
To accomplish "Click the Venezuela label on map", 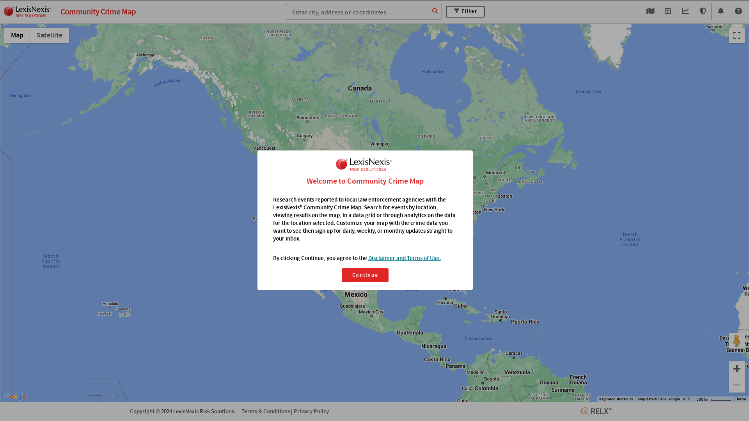I will (517, 373).
